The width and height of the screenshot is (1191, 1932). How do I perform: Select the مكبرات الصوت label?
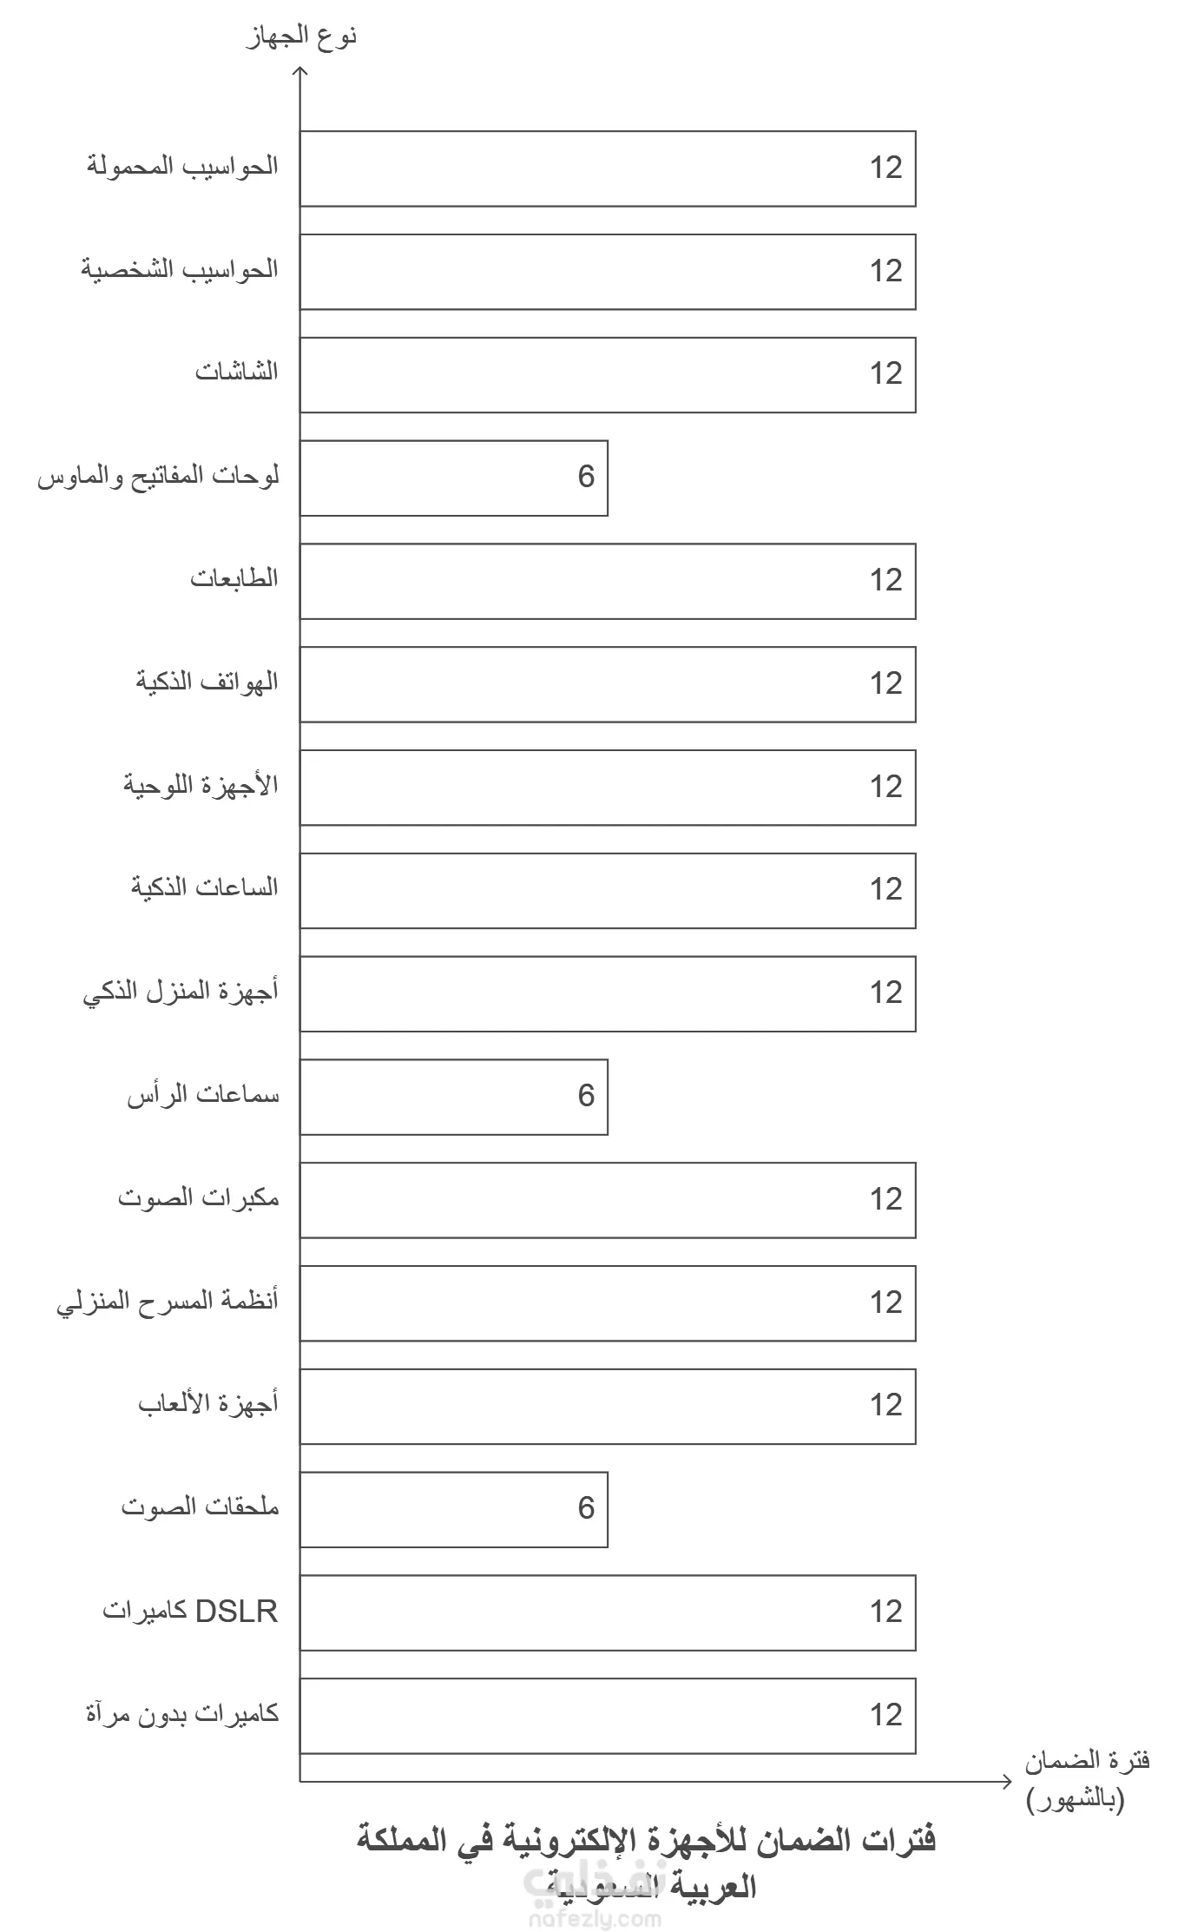pyautogui.click(x=199, y=1198)
